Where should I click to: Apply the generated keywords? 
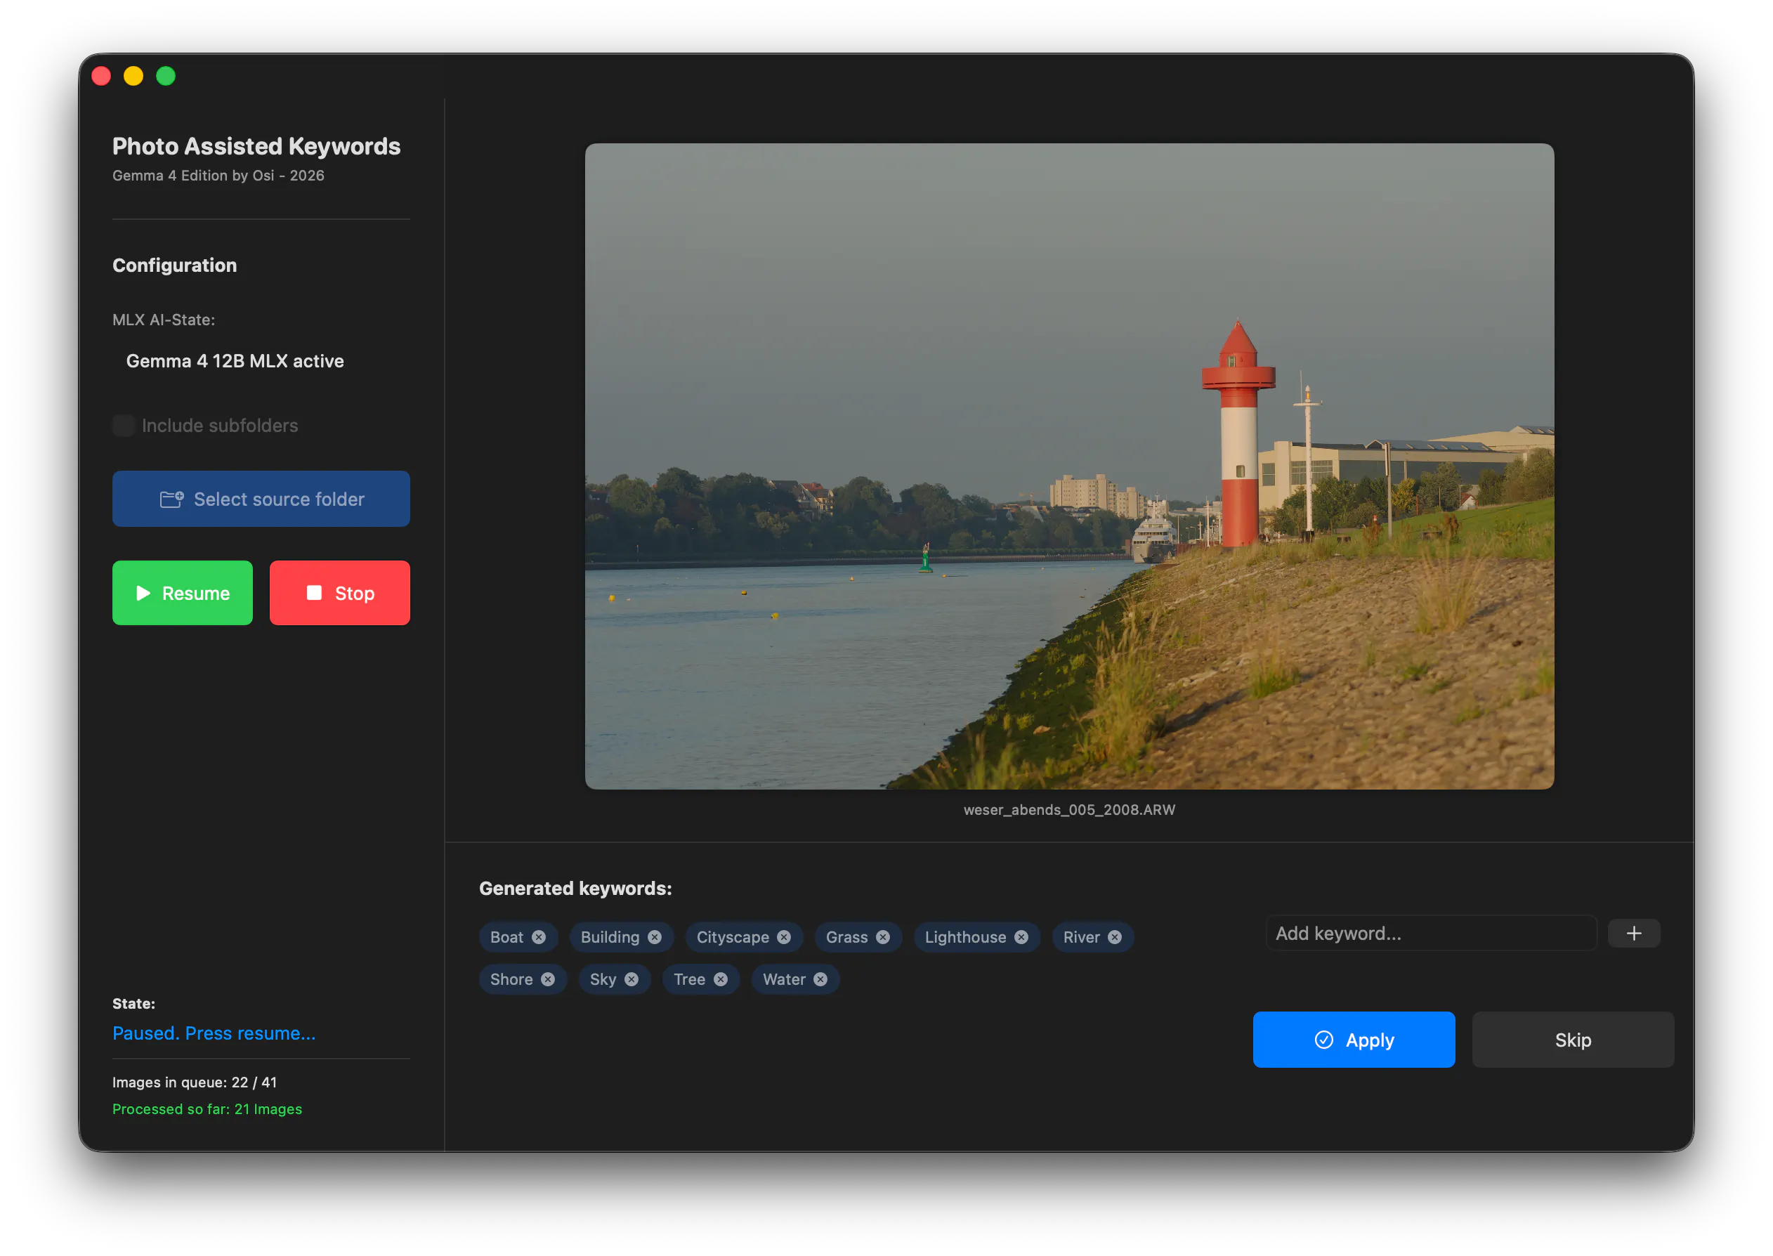pos(1354,1040)
